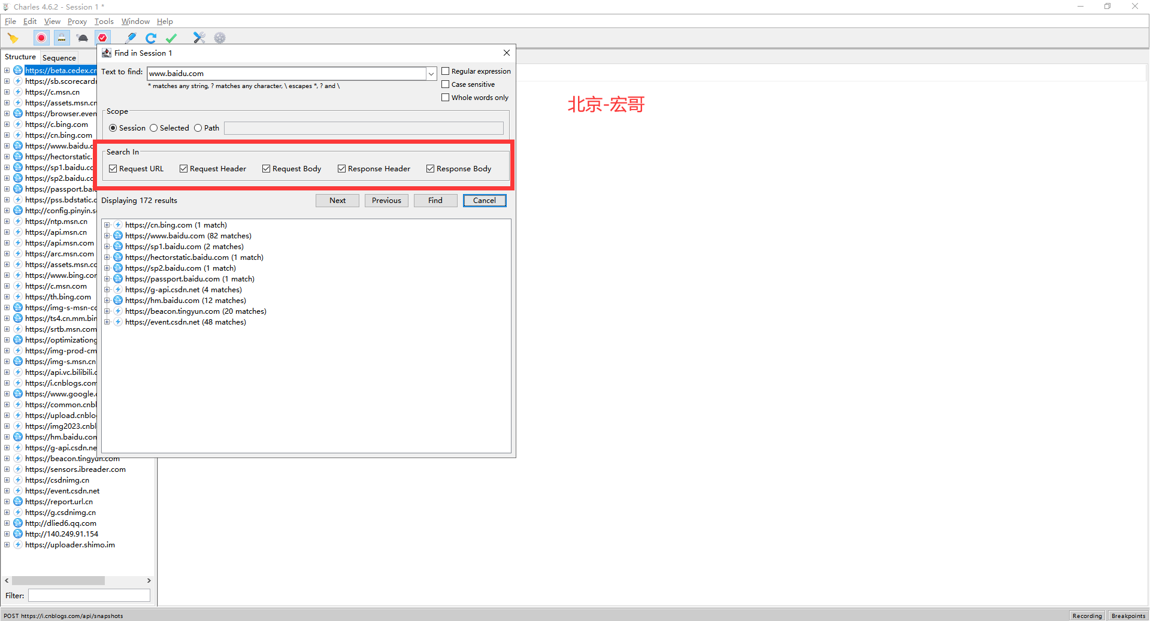Viewport: 1150px width, 621px height.
Task: Click lightning icon beside https://uploader.shimo.im
Action: click(18, 545)
